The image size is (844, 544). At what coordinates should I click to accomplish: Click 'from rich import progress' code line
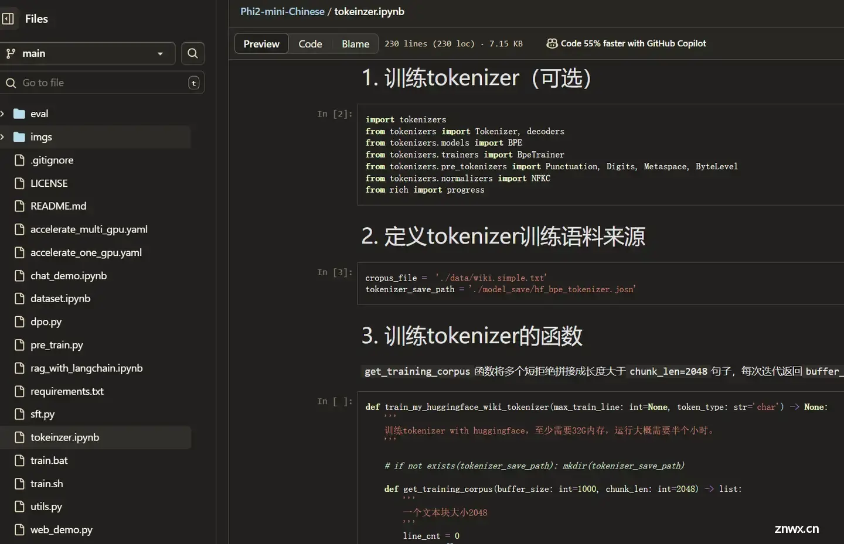[425, 190]
